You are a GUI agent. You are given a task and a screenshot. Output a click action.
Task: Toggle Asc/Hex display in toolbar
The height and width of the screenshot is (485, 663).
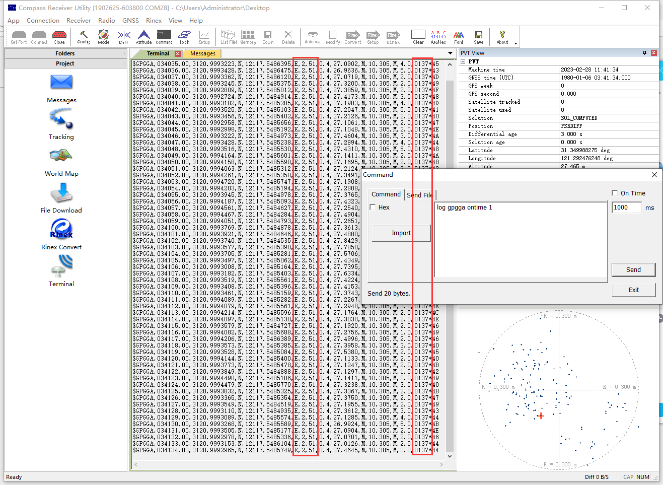(x=438, y=37)
